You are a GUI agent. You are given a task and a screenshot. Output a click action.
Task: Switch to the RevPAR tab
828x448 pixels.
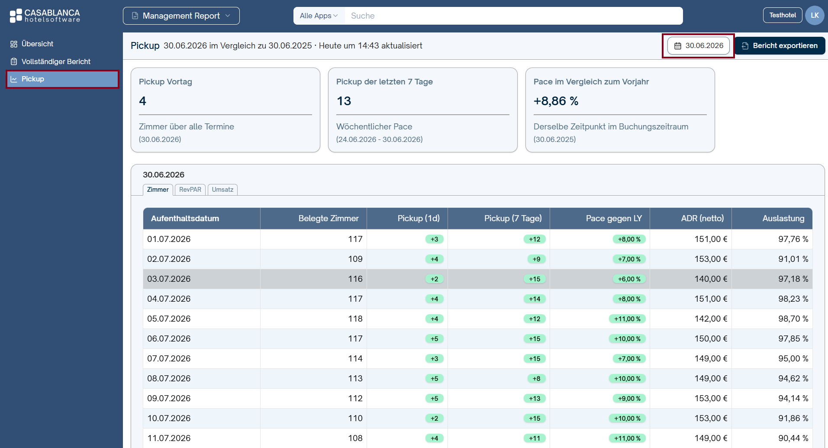(x=190, y=190)
